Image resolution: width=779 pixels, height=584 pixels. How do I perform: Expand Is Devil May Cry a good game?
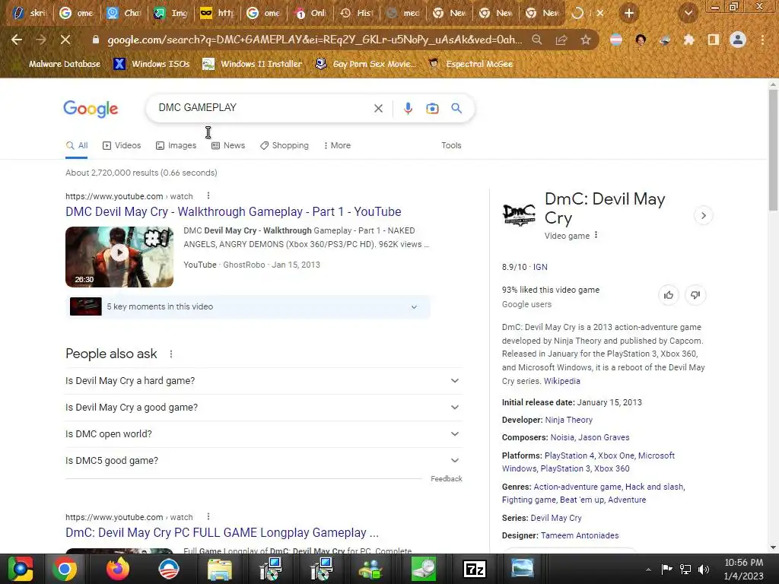pyautogui.click(x=264, y=408)
